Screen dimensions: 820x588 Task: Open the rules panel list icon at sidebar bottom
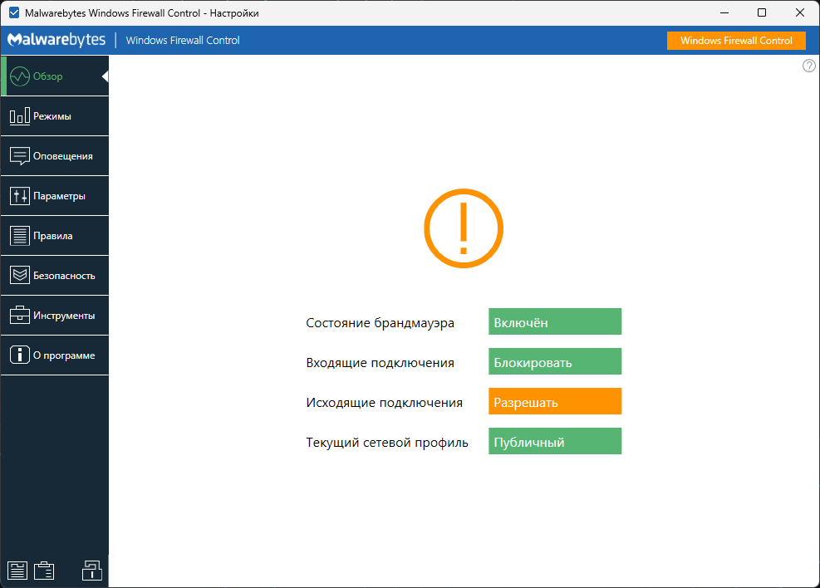coord(17,571)
